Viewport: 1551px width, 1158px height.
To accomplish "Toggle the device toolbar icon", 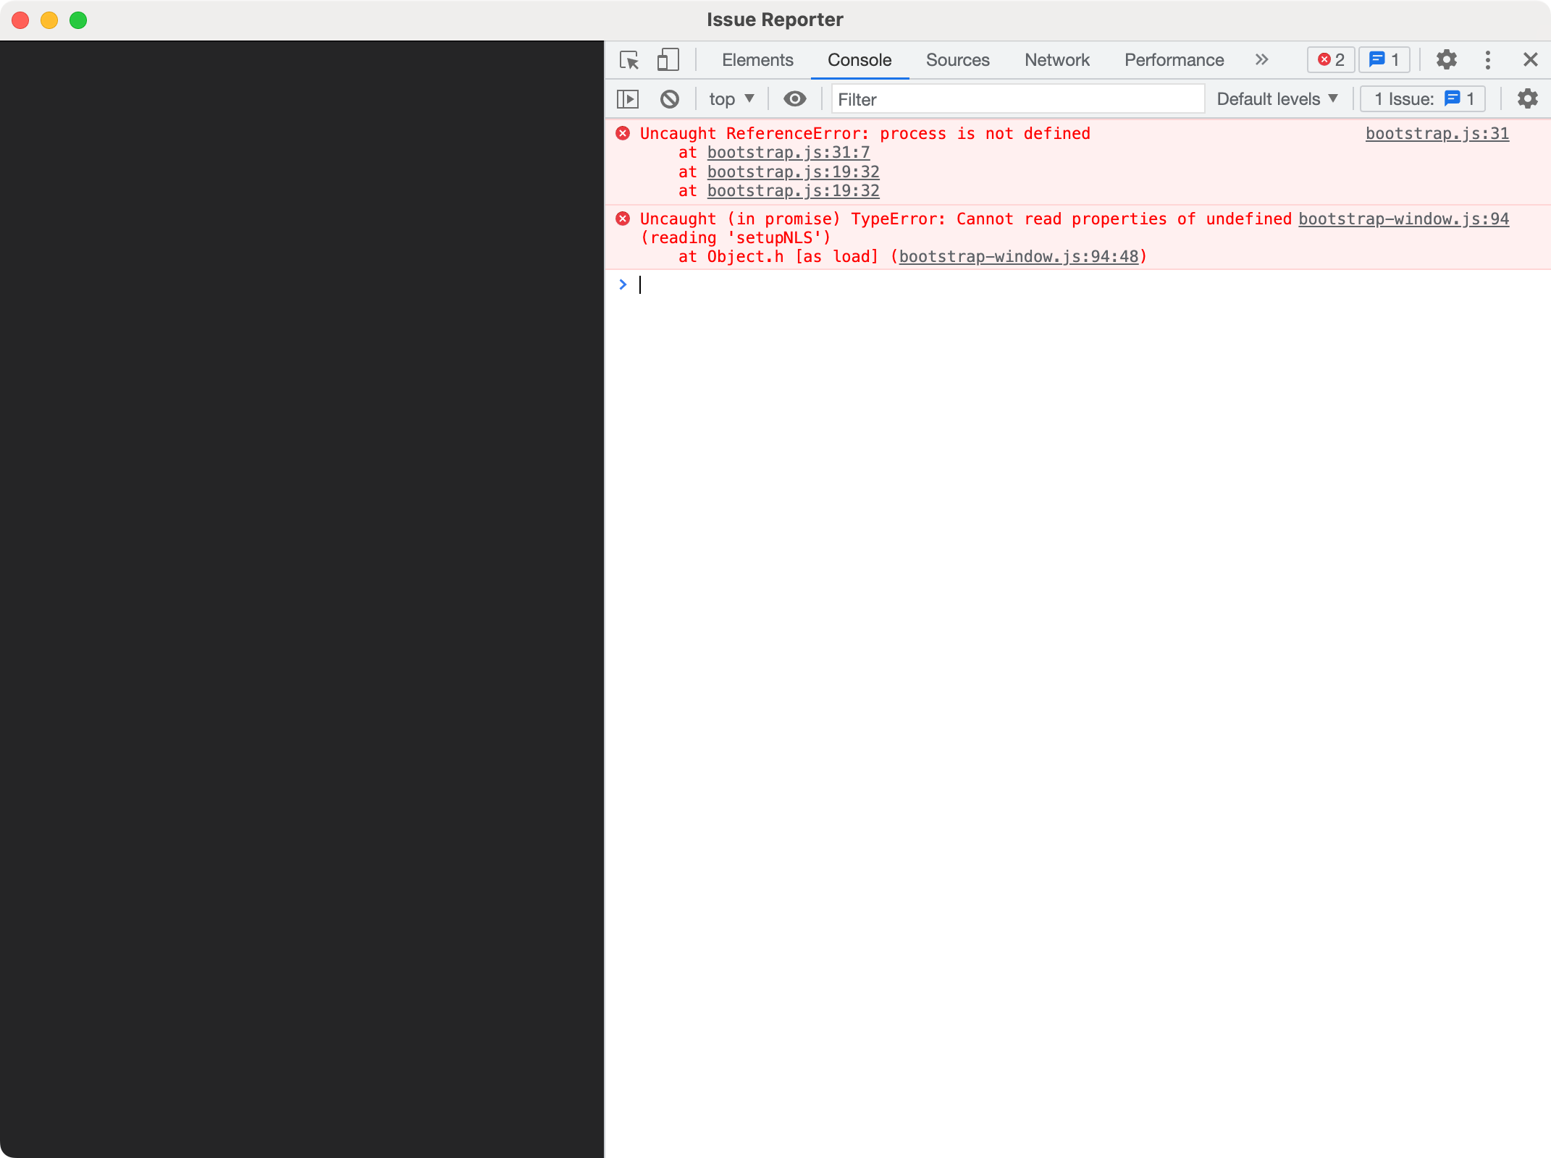I will (x=668, y=60).
